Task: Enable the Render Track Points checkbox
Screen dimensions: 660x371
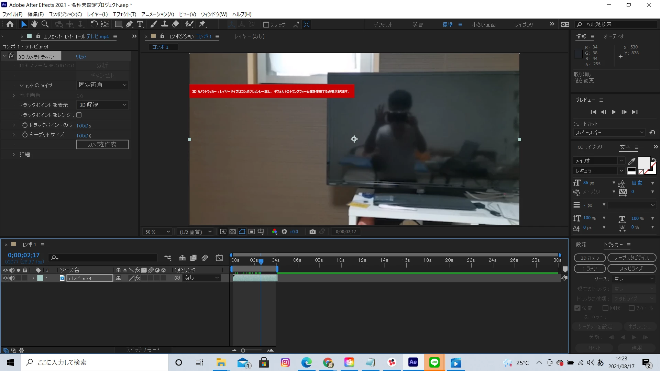Action: pyautogui.click(x=79, y=115)
